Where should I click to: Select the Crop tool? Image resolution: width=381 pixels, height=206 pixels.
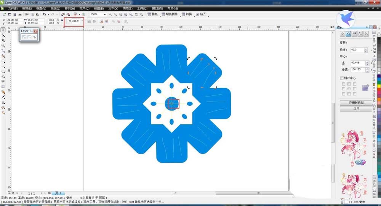coord(3,40)
